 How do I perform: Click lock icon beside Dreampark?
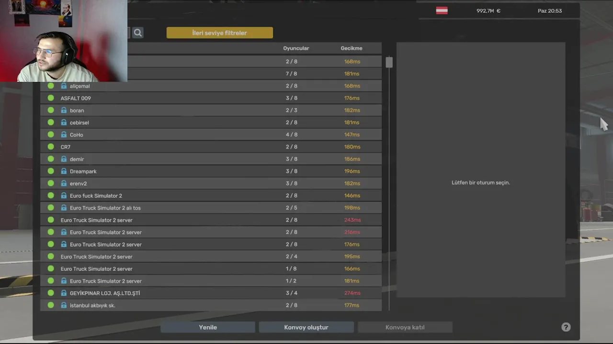[64, 171]
